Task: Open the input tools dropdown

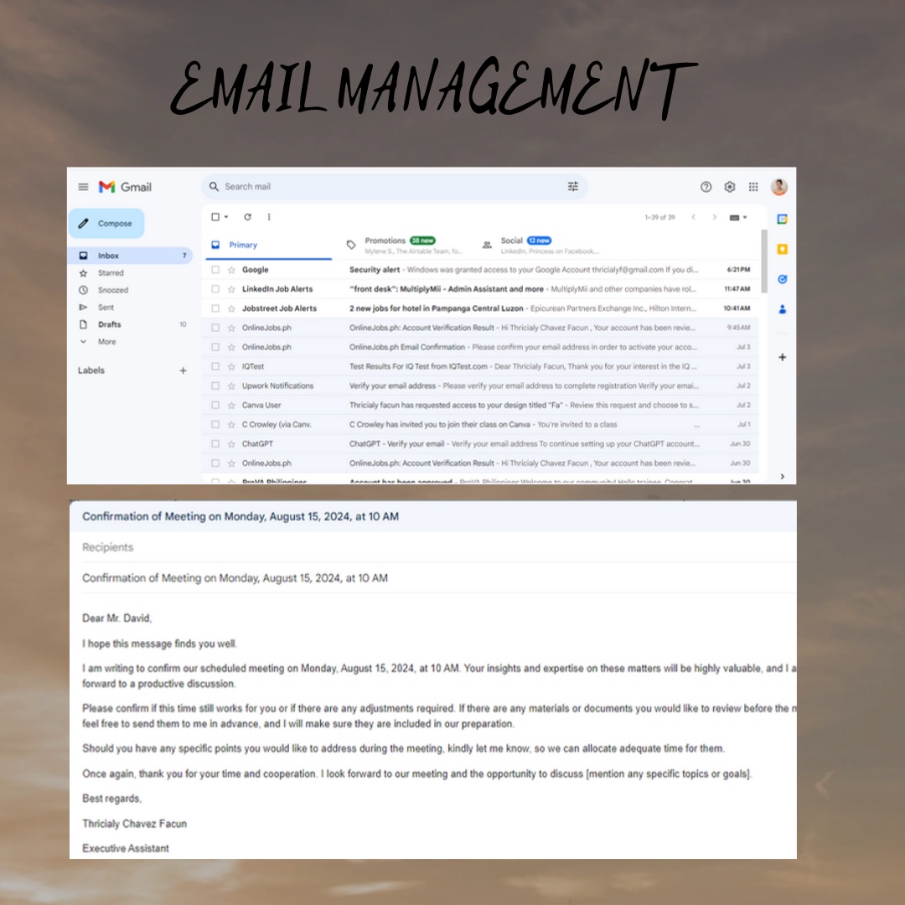Action: pyautogui.click(x=738, y=218)
